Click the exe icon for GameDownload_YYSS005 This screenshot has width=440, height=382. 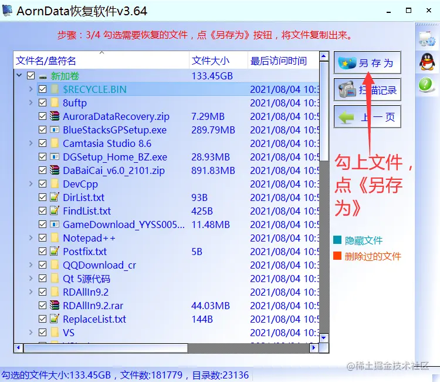click(55, 224)
